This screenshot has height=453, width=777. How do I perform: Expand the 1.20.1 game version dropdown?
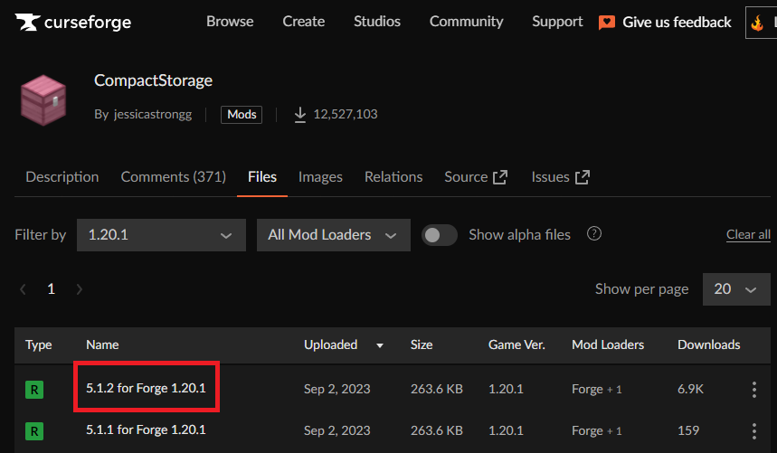pos(161,235)
